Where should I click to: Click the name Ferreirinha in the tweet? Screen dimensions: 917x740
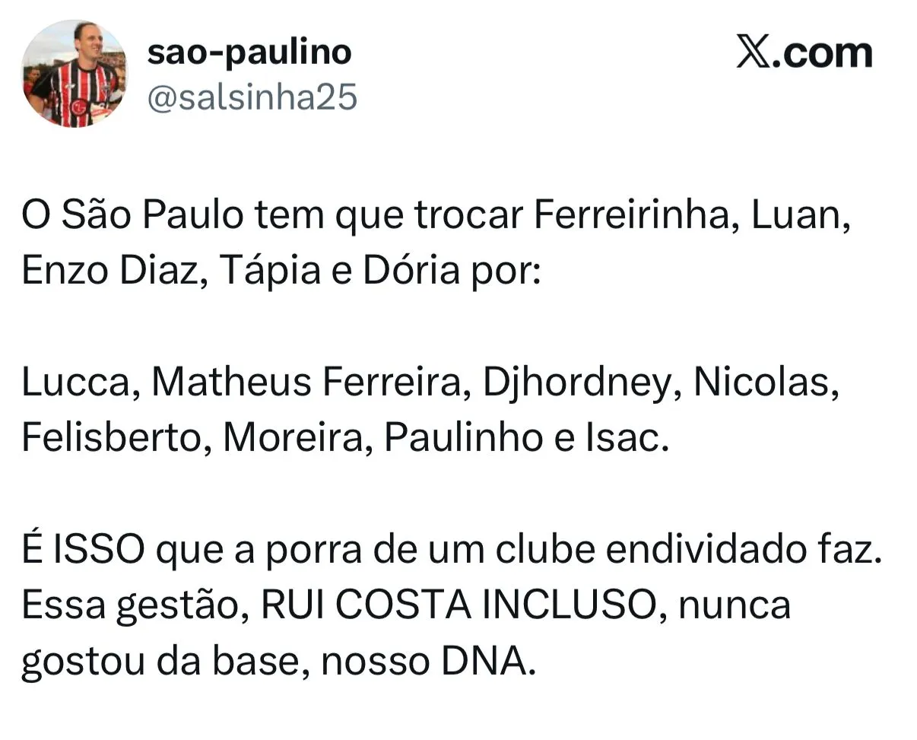(x=635, y=216)
